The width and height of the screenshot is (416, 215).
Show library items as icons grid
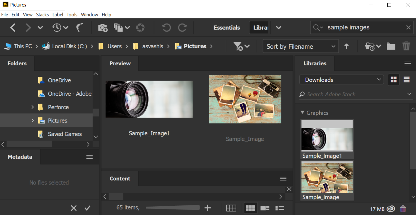(394, 80)
